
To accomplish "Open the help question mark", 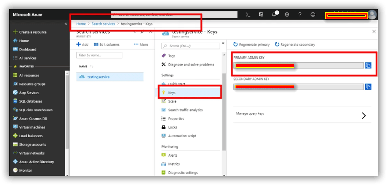I will point(300,15).
